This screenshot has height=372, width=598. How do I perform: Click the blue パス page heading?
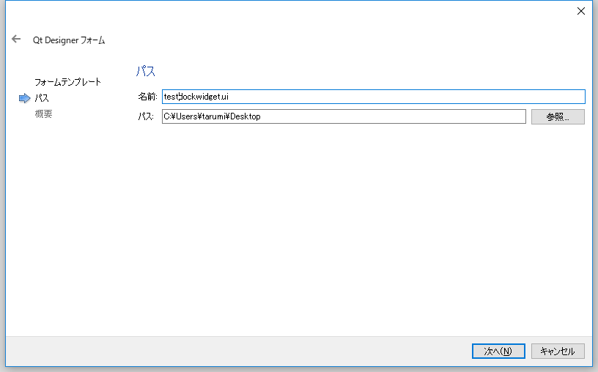click(145, 72)
